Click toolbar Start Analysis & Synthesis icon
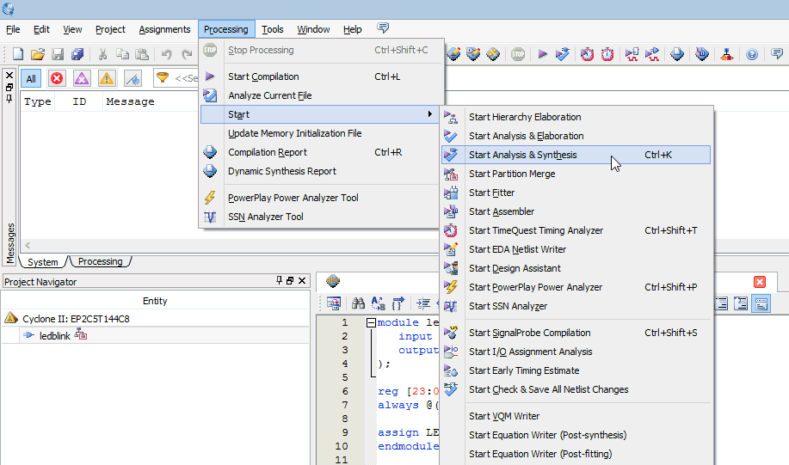789x465 pixels. [x=563, y=54]
